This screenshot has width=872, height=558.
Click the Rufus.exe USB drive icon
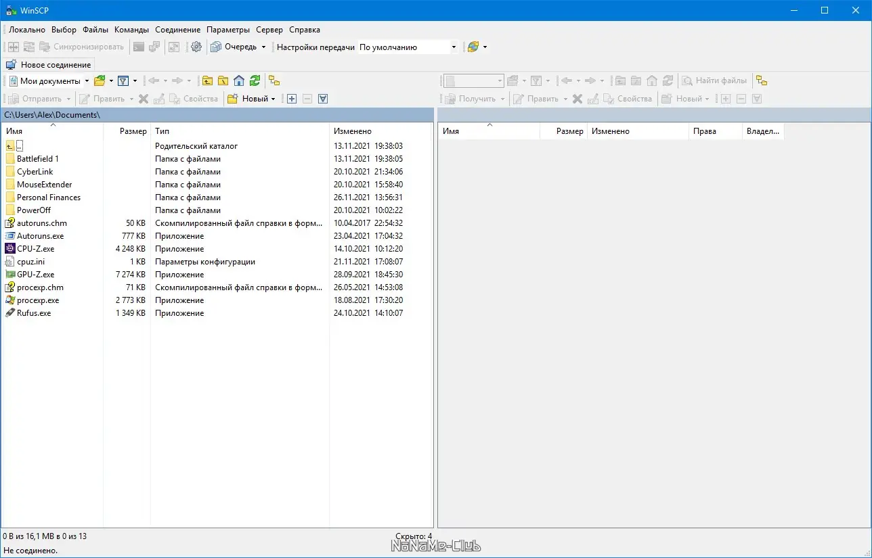pos(10,313)
